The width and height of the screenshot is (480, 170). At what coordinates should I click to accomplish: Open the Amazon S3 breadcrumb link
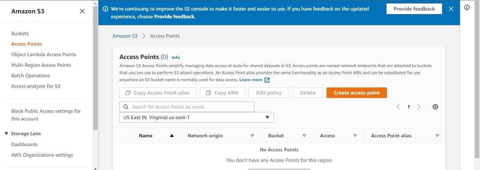click(x=125, y=36)
